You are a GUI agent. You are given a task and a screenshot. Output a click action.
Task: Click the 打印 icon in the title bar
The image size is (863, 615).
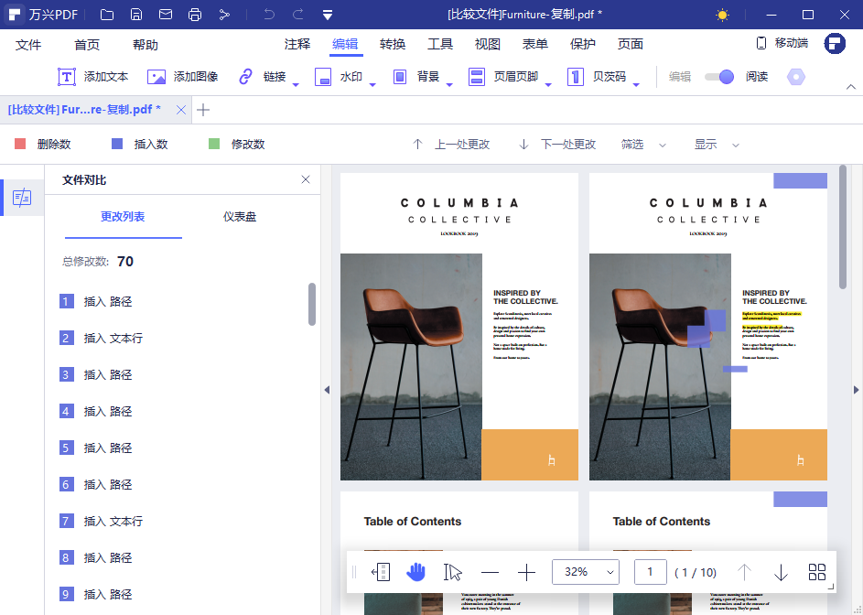tap(193, 14)
